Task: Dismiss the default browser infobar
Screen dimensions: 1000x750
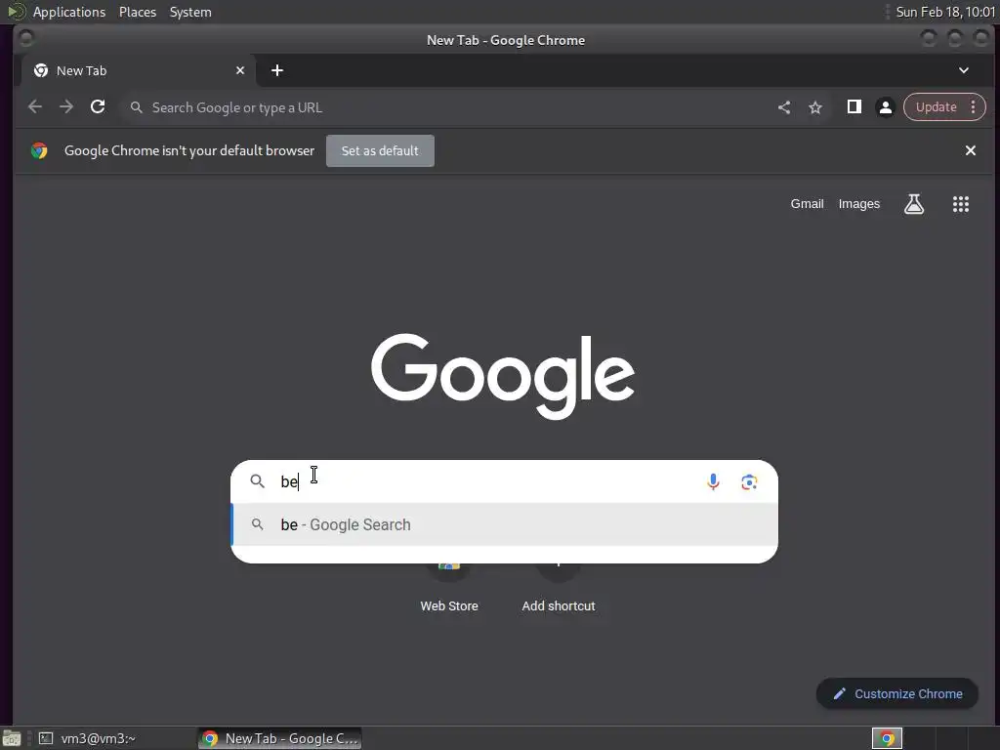Action: click(x=970, y=150)
